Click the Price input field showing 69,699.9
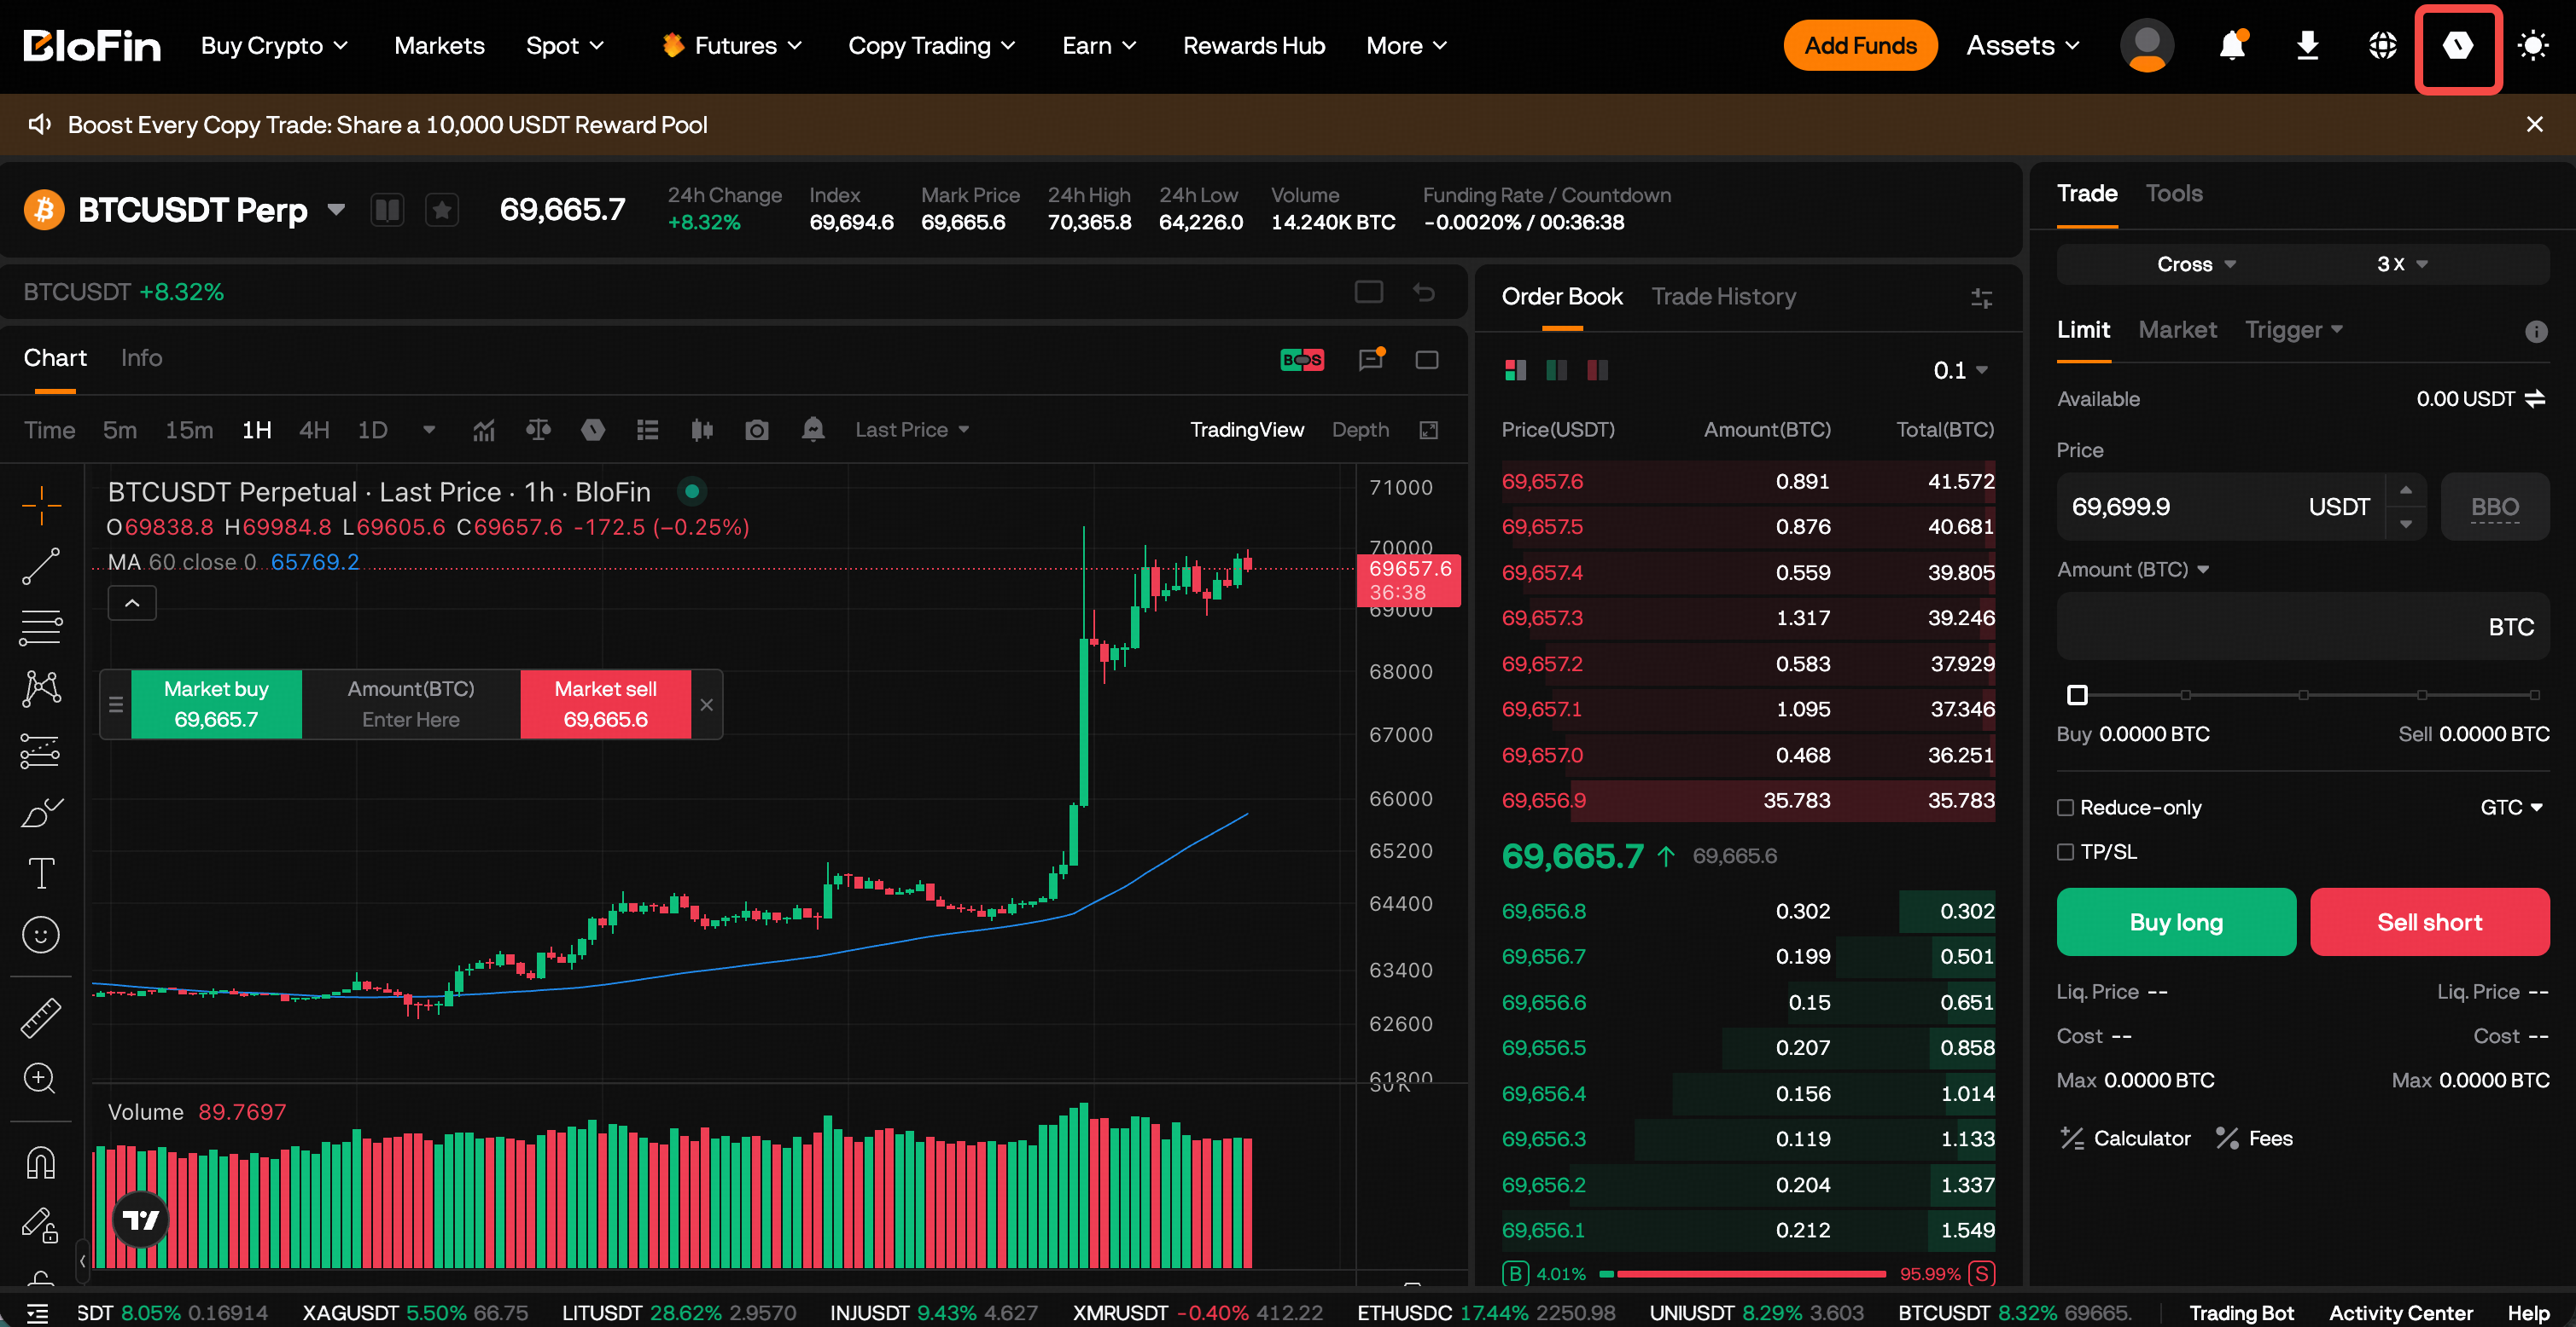The width and height of the screenshot is (2576, 1327). pyautogui.click(x=2221, y=507)
